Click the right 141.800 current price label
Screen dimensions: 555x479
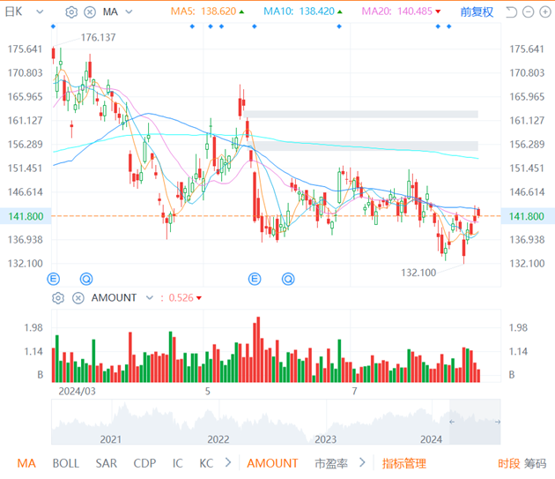527,216
